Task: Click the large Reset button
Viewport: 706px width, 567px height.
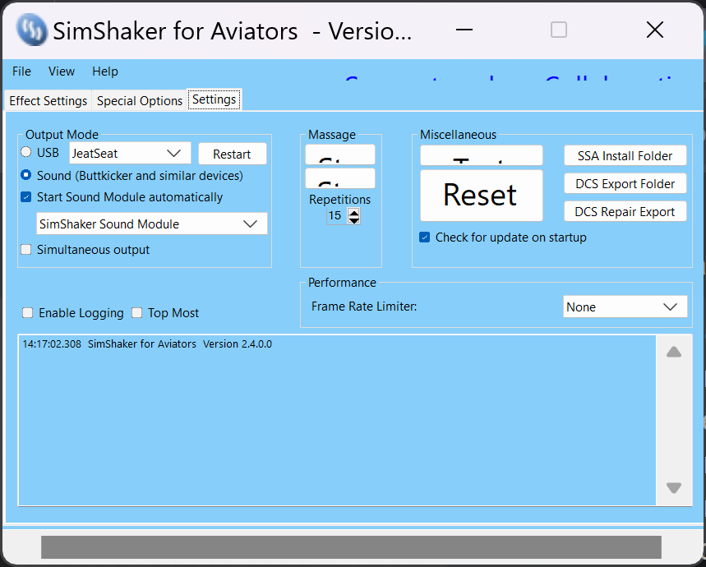Action: coord(482,196)
